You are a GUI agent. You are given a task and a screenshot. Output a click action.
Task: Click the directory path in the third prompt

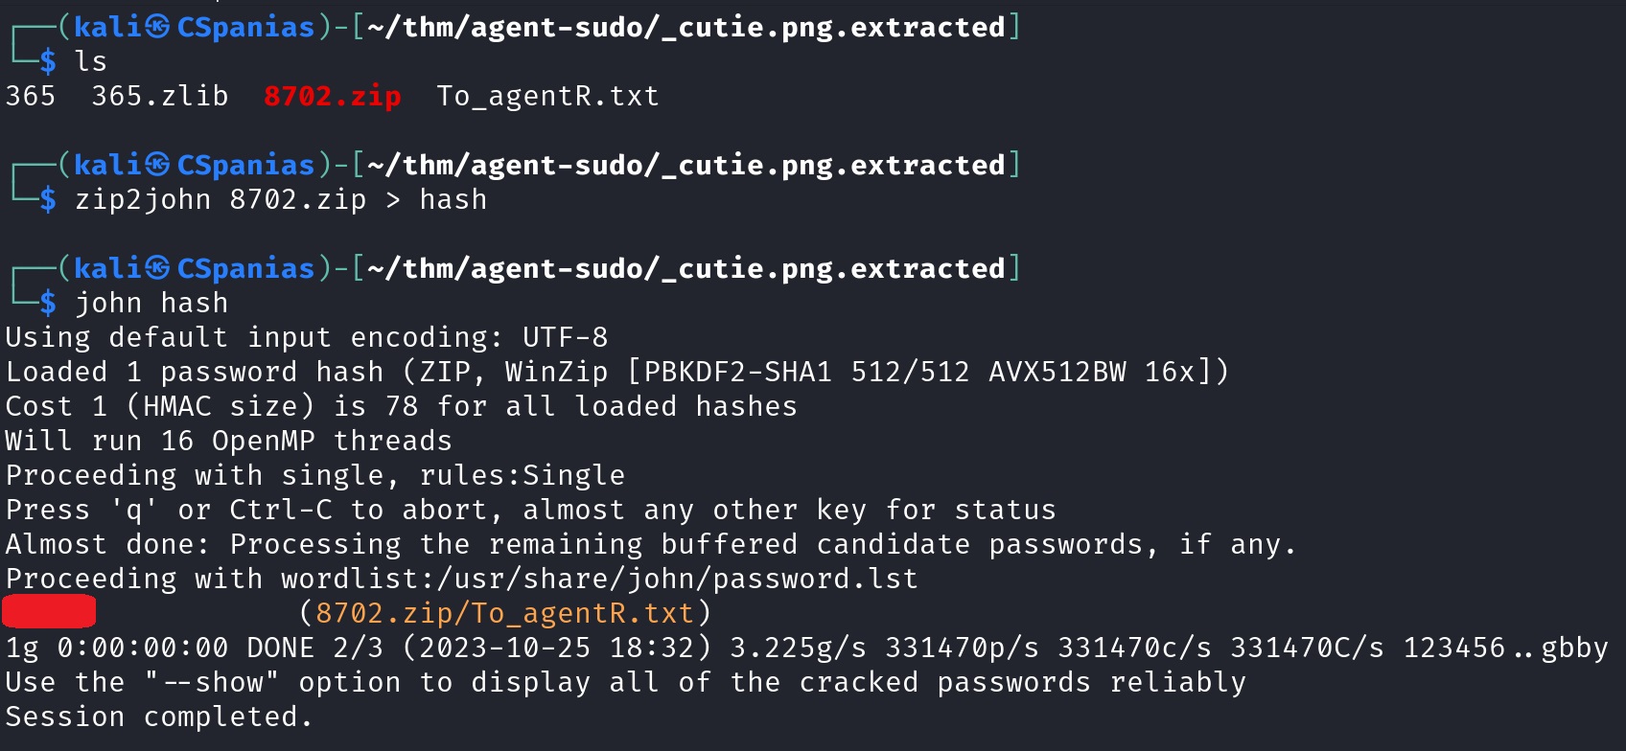pos(686,268)
